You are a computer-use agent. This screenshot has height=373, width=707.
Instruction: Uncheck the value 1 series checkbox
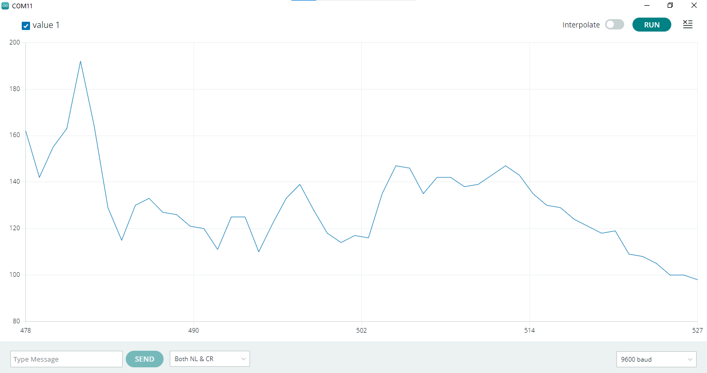(26, 26)
